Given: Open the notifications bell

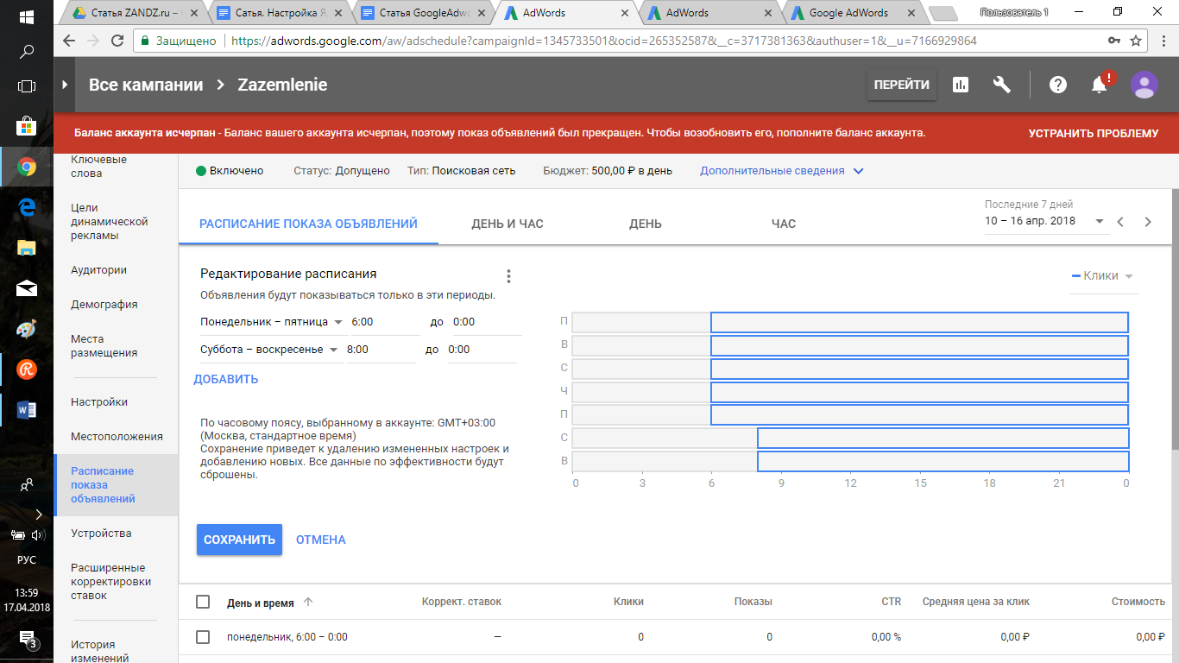Looking at the screenshot, I should (x=1099, y=85).
